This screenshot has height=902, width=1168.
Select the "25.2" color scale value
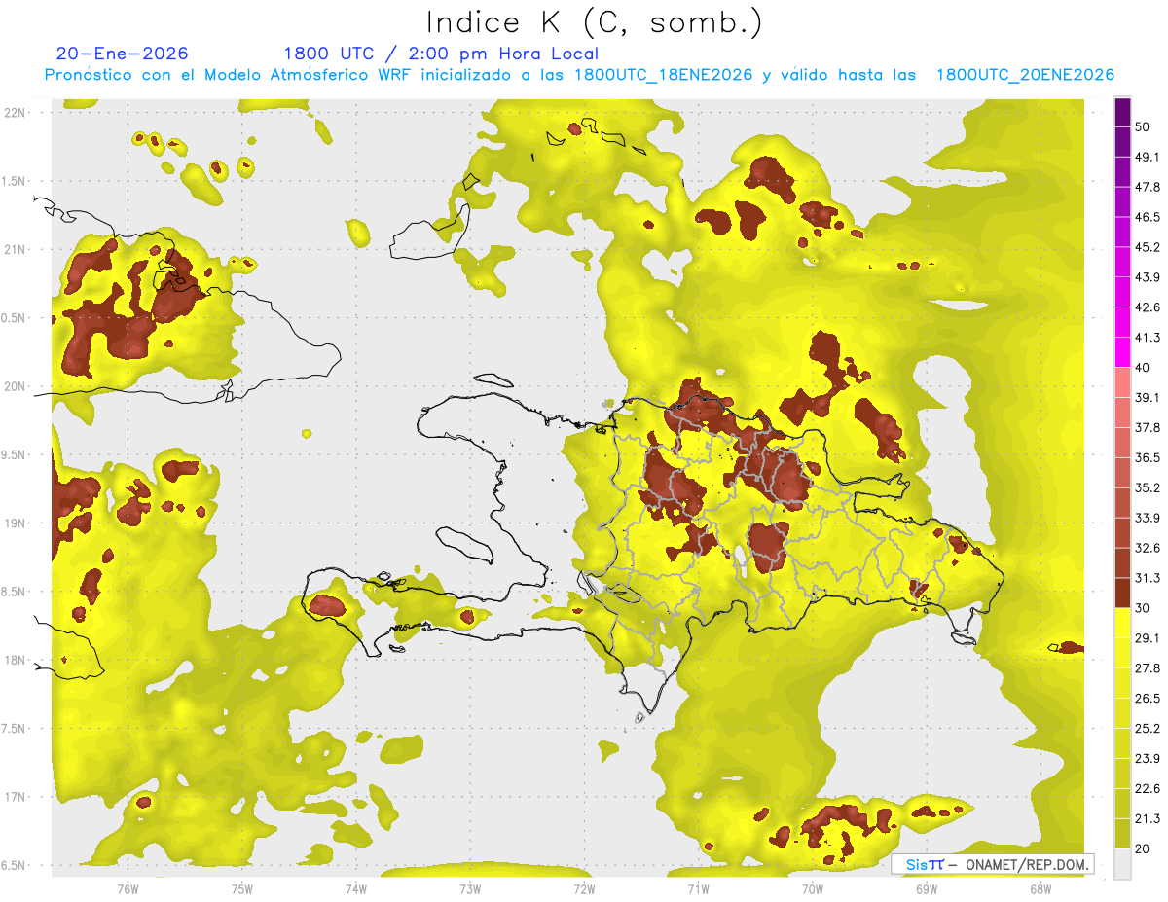pos(1148,729)
